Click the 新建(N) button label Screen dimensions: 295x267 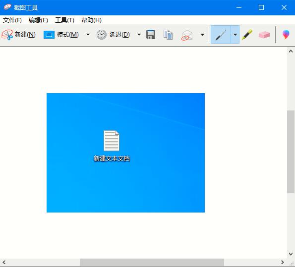click(x=25, y=35)
